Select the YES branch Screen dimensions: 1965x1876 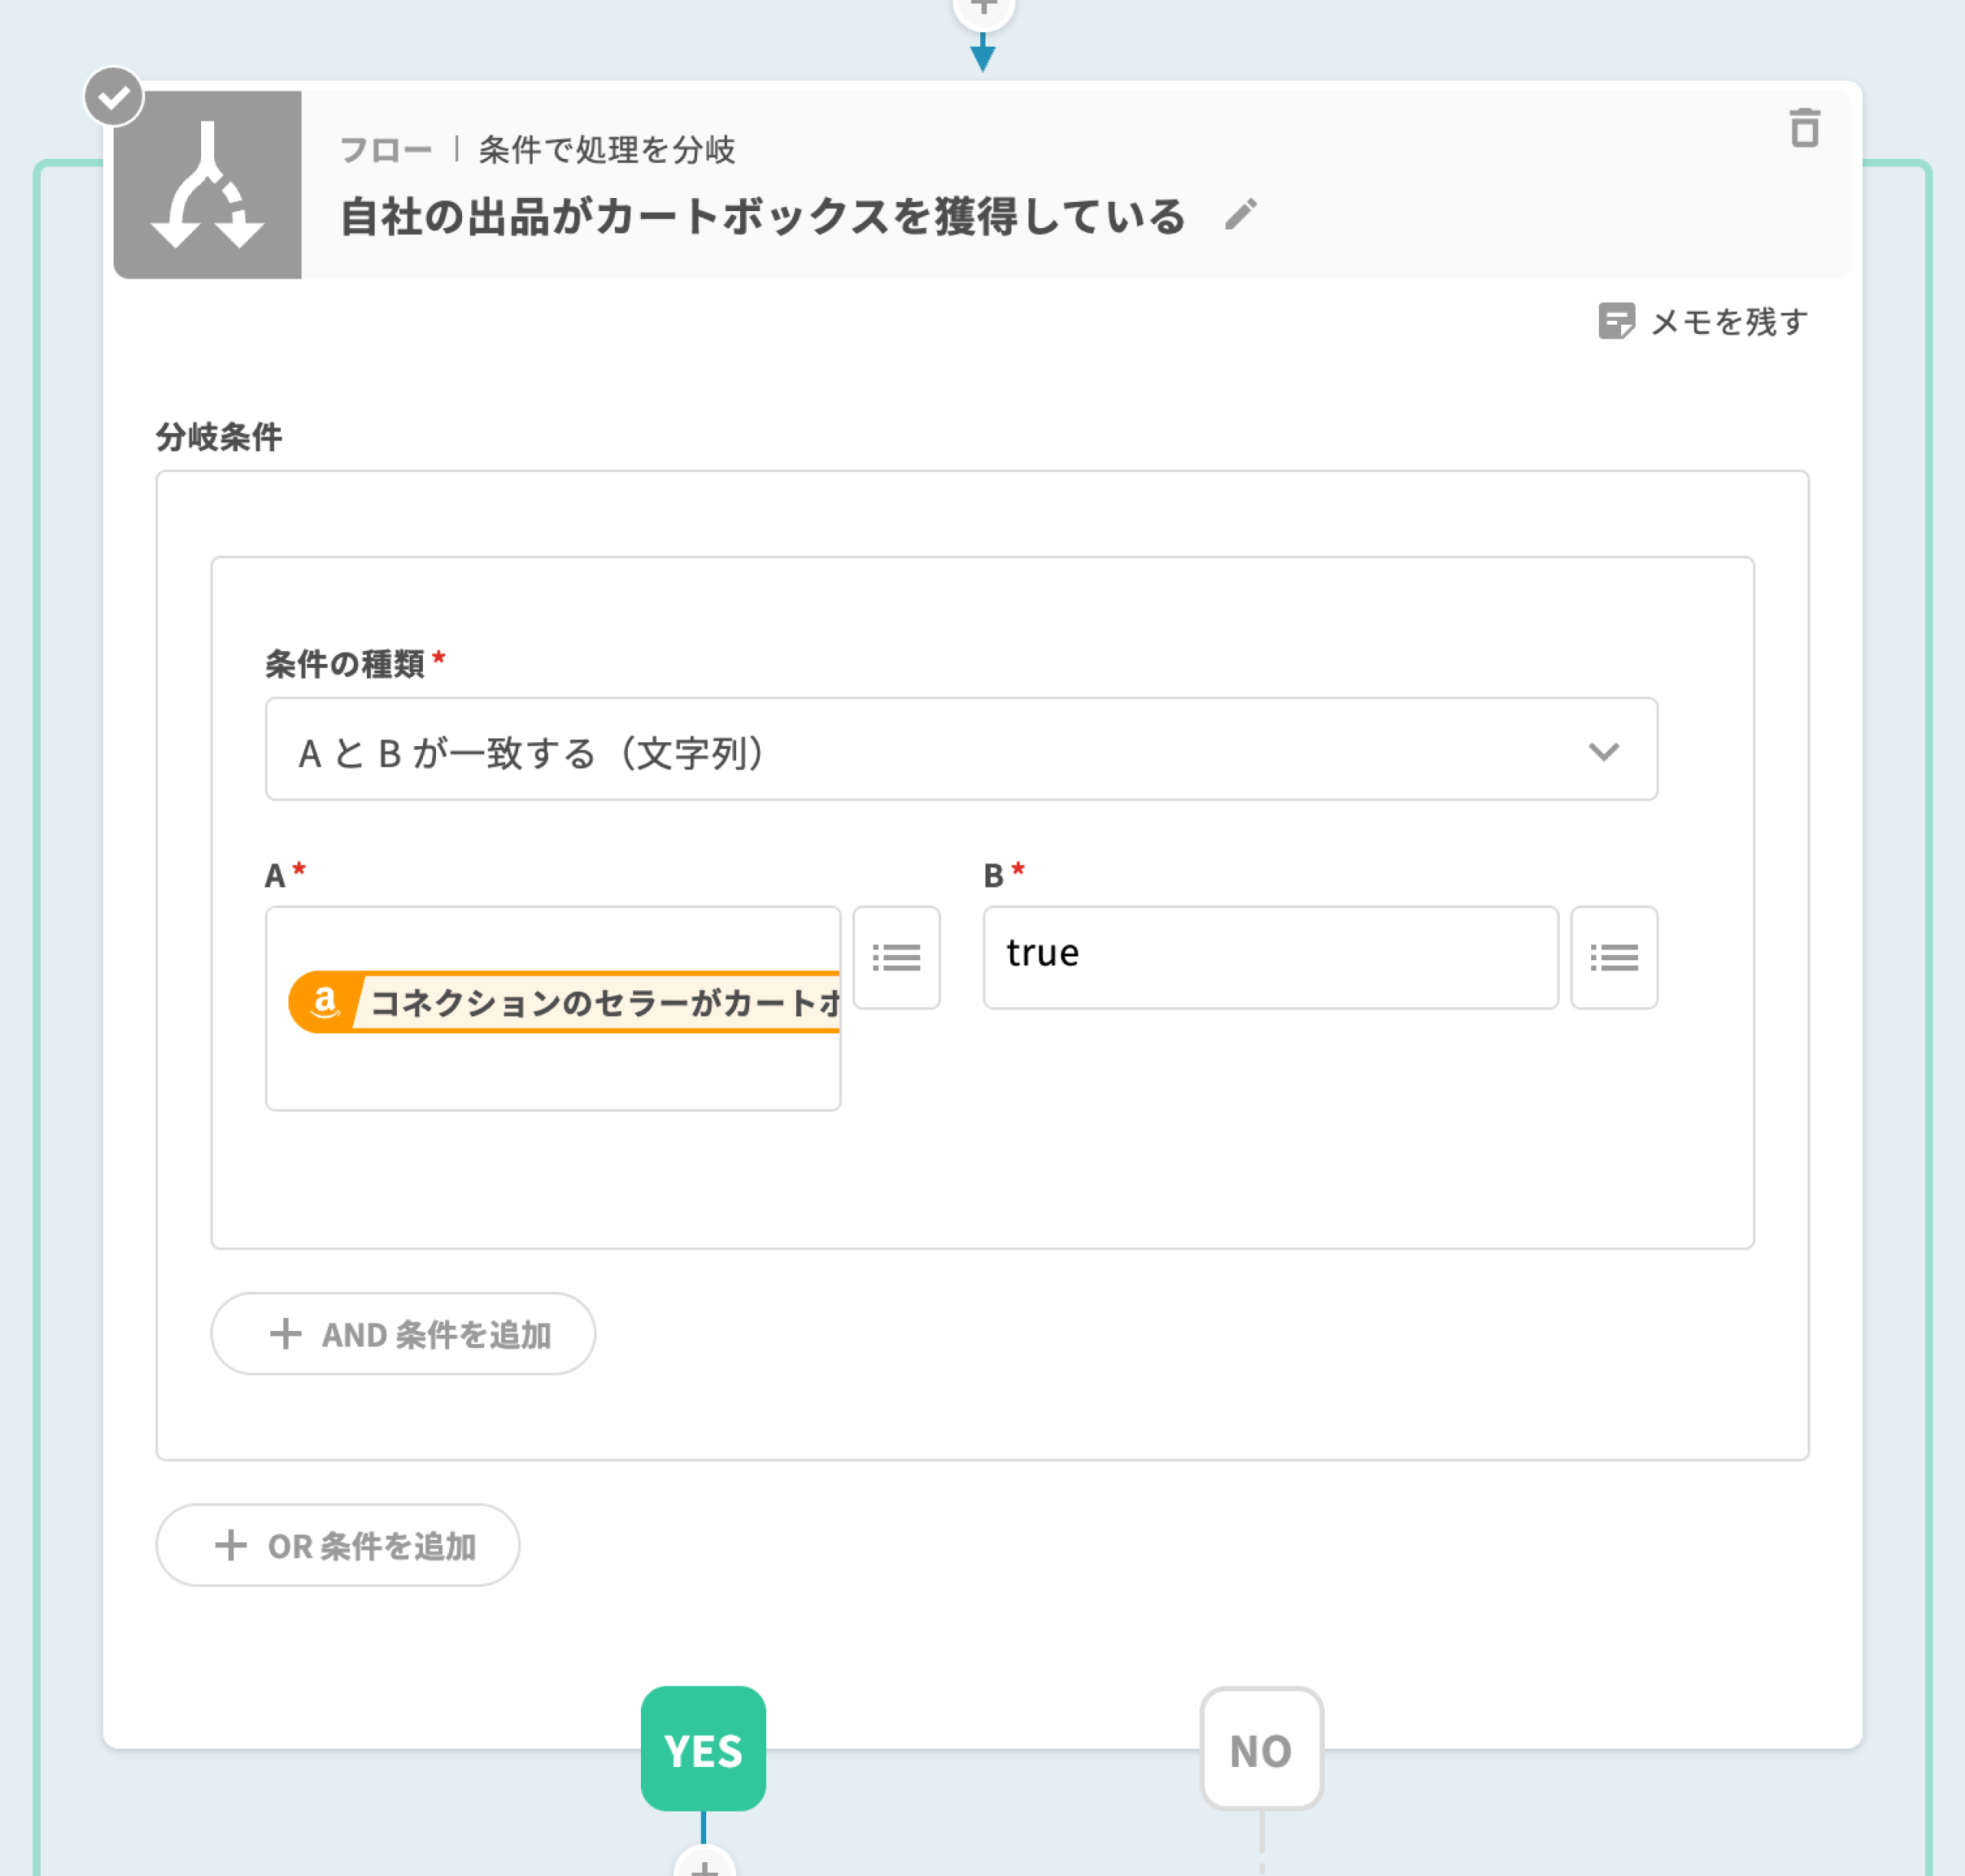(x=703, y=1749)
